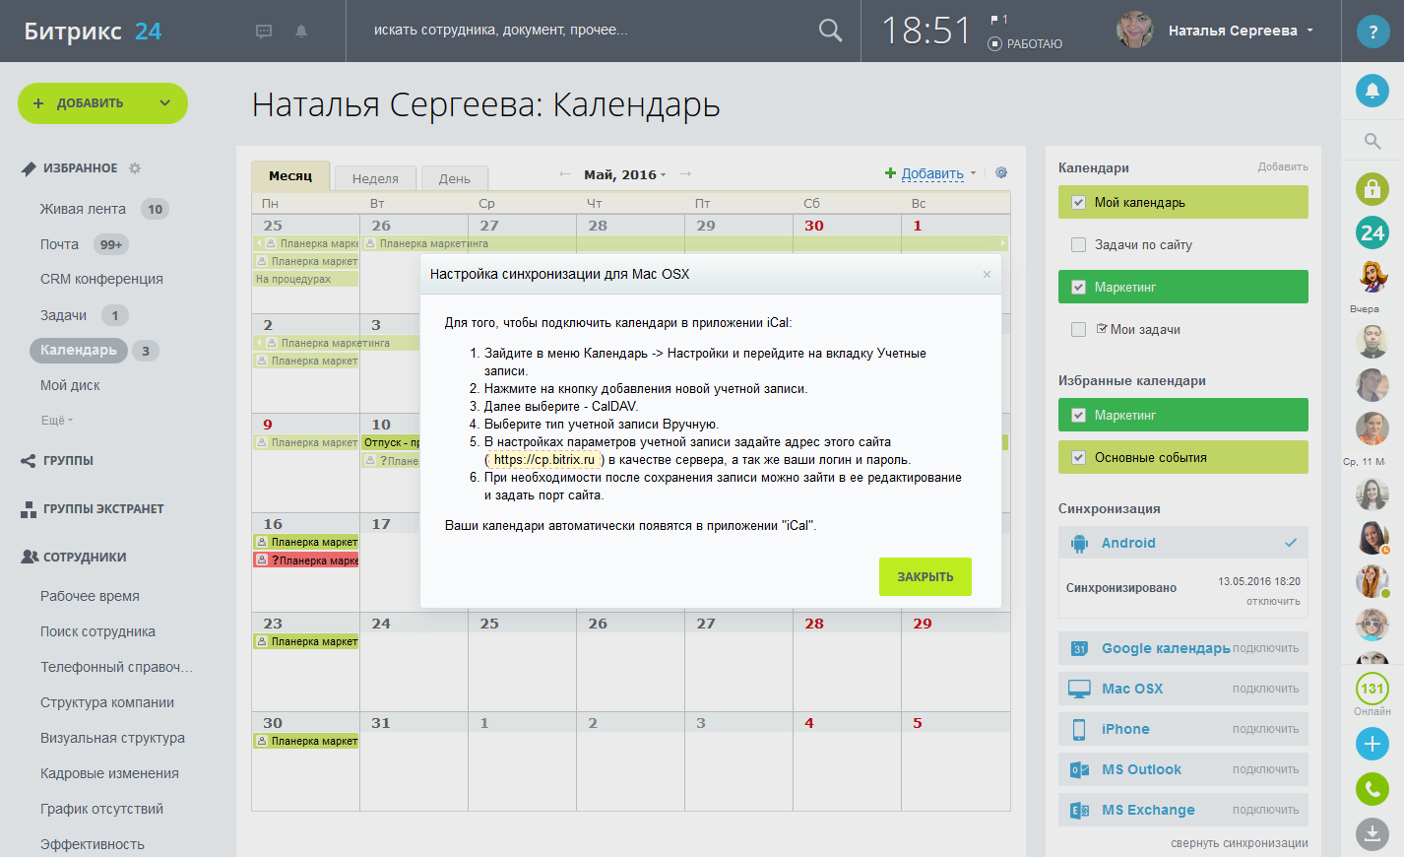Open the help question mark icon
The image size is (1404, 857).
[1372, 32]
